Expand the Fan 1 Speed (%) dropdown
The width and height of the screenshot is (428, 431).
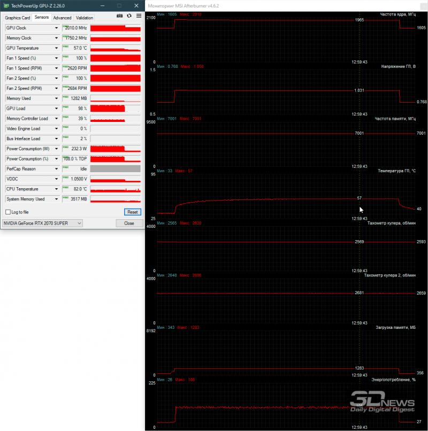pos(56,58)
